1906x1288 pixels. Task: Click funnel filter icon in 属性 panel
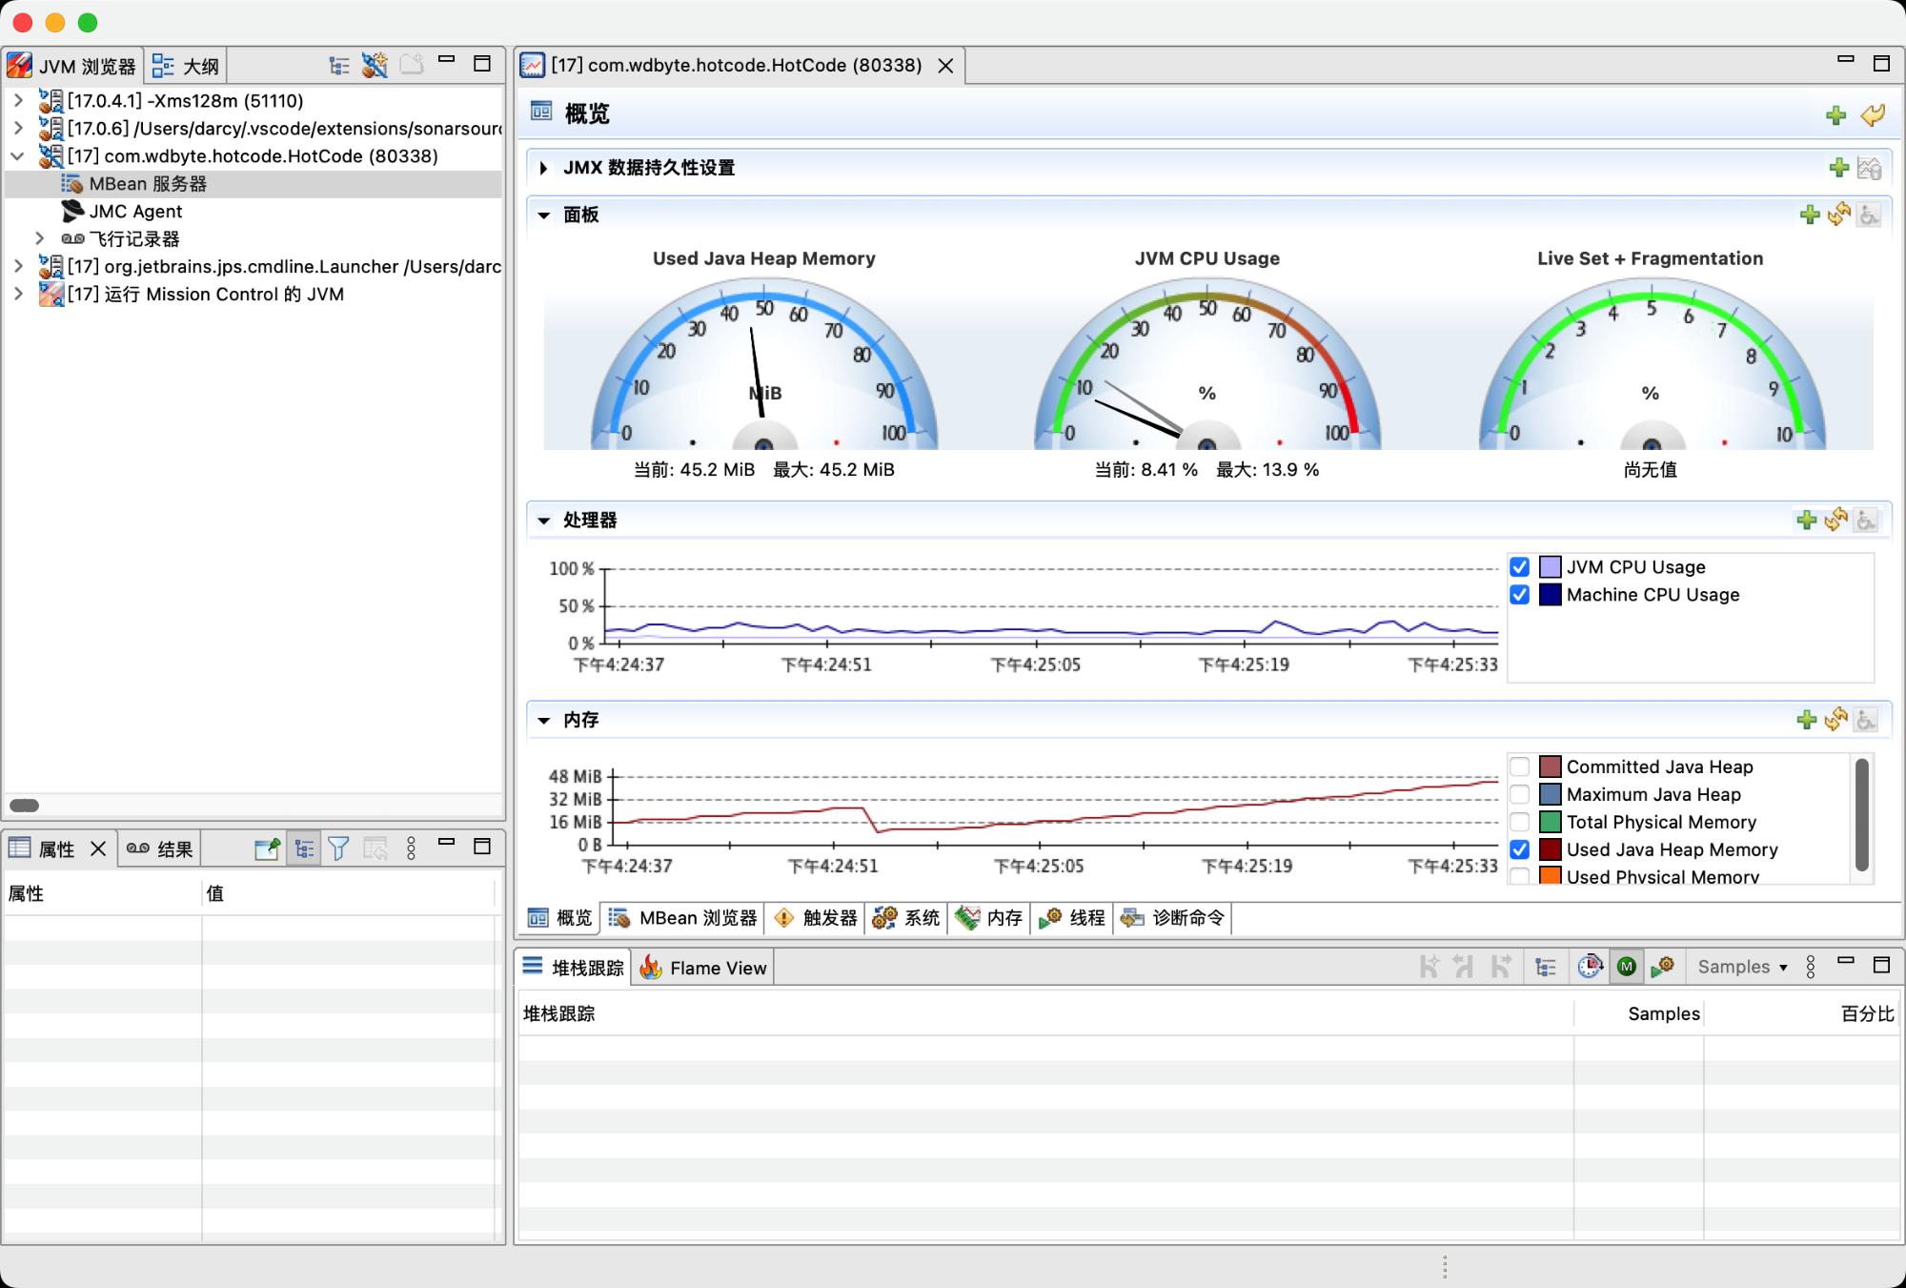[x=338, y=848]
